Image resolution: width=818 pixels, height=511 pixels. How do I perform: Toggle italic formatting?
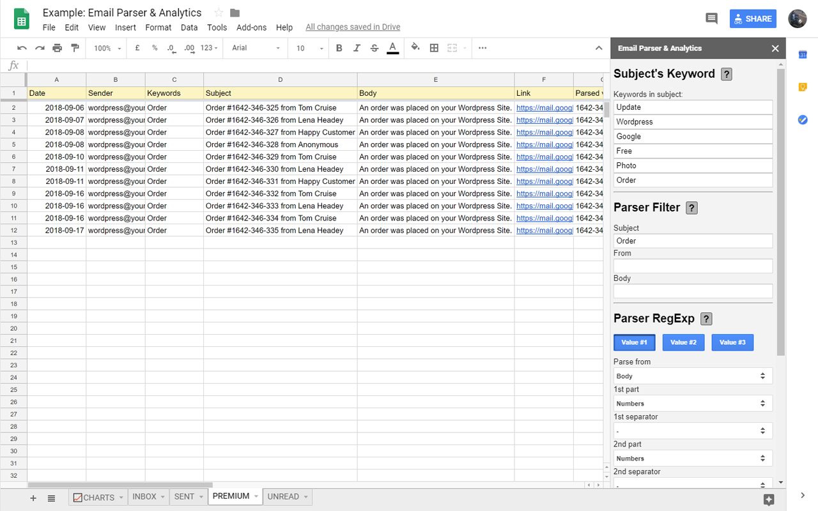357,48
